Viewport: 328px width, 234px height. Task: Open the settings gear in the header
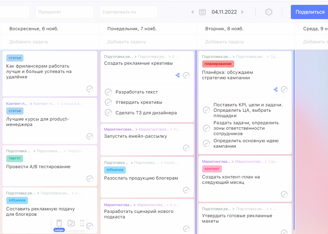pos(269,12)
